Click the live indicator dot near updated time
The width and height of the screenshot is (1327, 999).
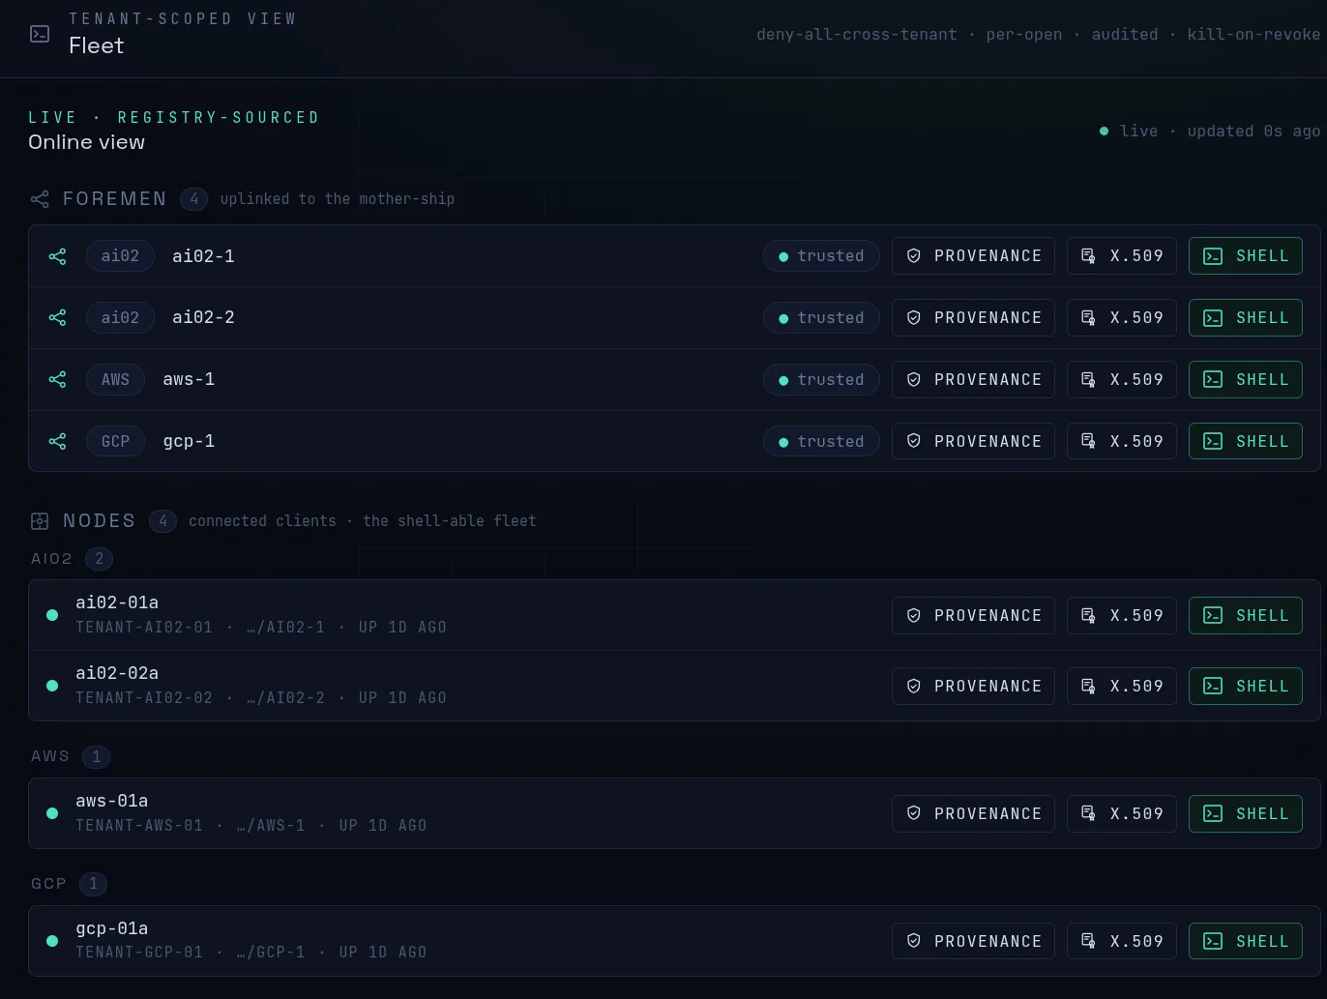pos(1104,132)
